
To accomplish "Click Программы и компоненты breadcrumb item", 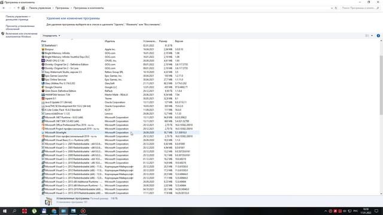I will tap(89, 8).
